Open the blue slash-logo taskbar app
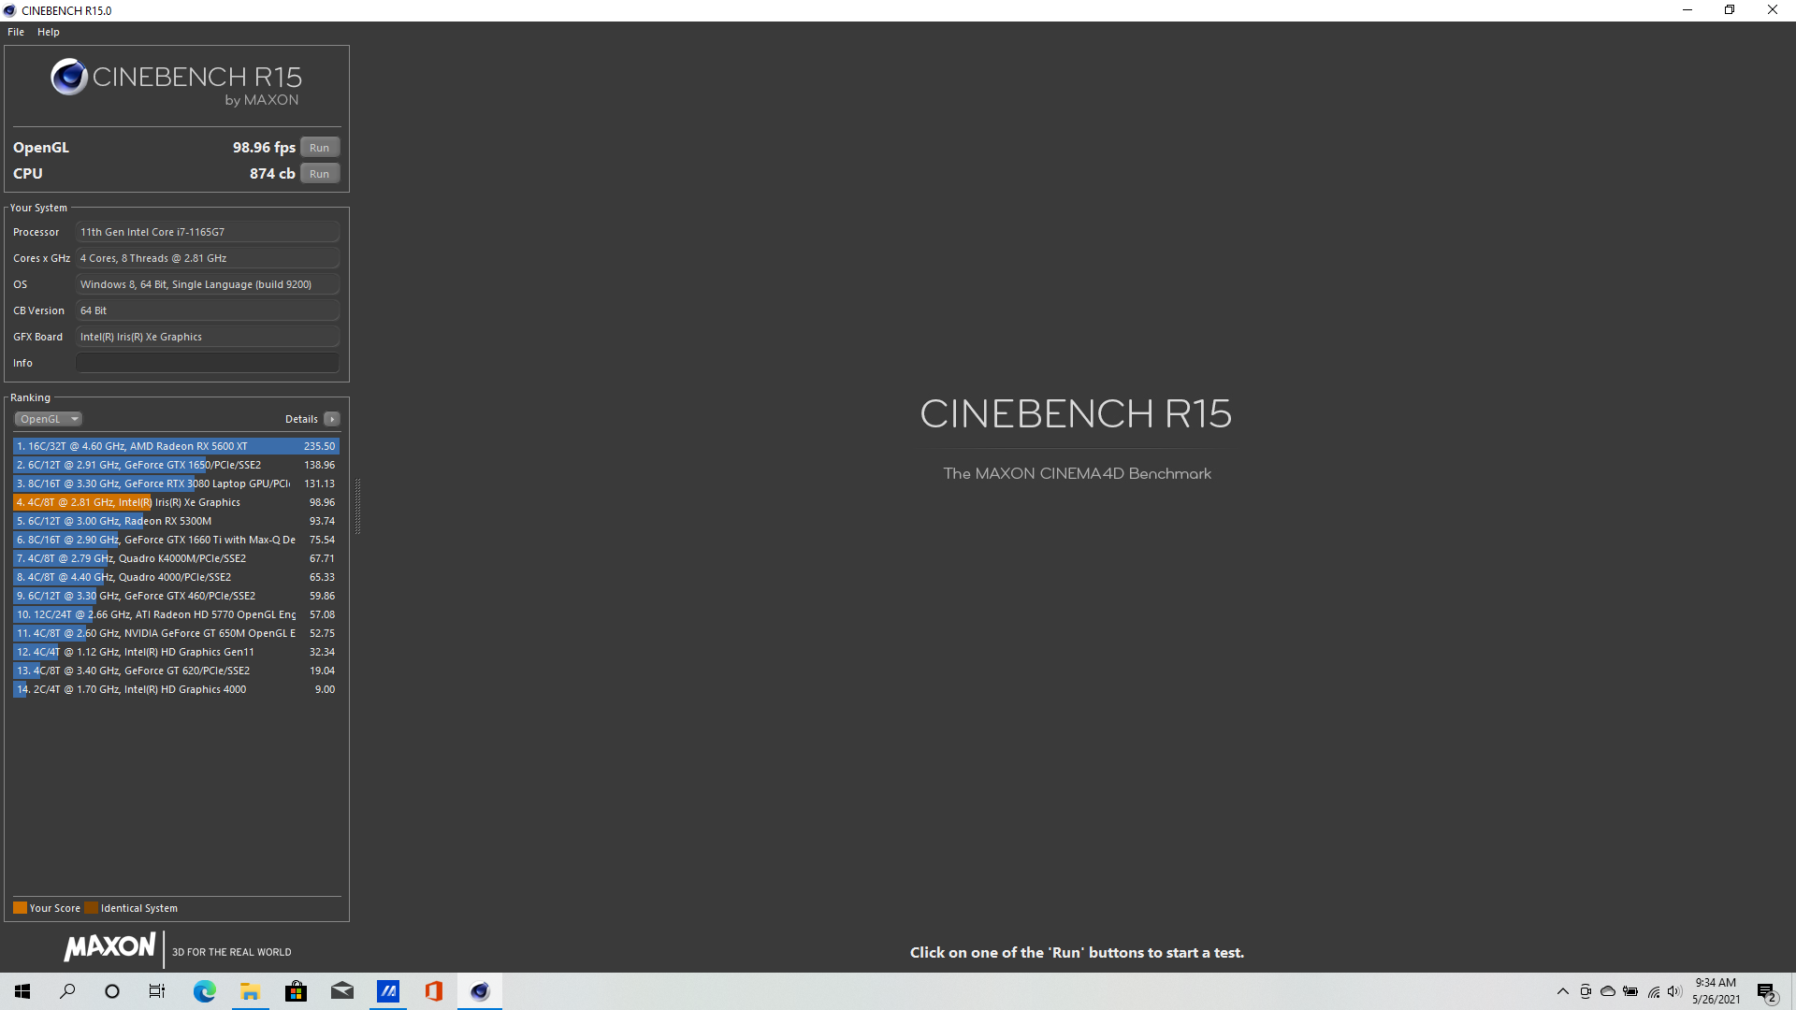This screenshot has height=1010, width=1796. tap(388, 991)
